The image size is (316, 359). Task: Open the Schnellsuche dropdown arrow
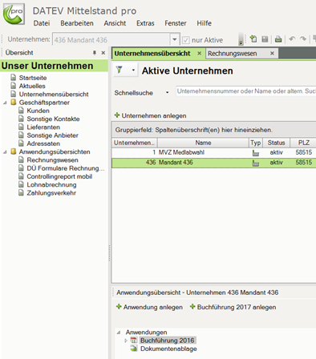pos(168,93)
